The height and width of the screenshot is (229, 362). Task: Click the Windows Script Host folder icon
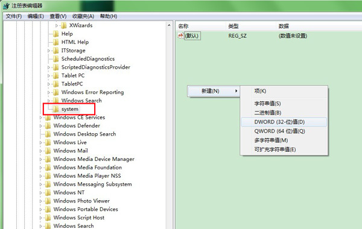48,218
